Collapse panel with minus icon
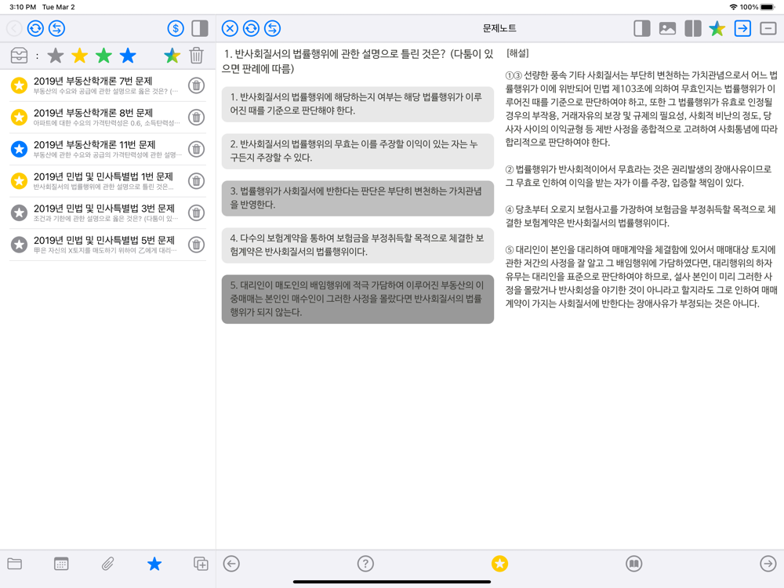Viewport: 784px width, 588px height. point(768,28)
